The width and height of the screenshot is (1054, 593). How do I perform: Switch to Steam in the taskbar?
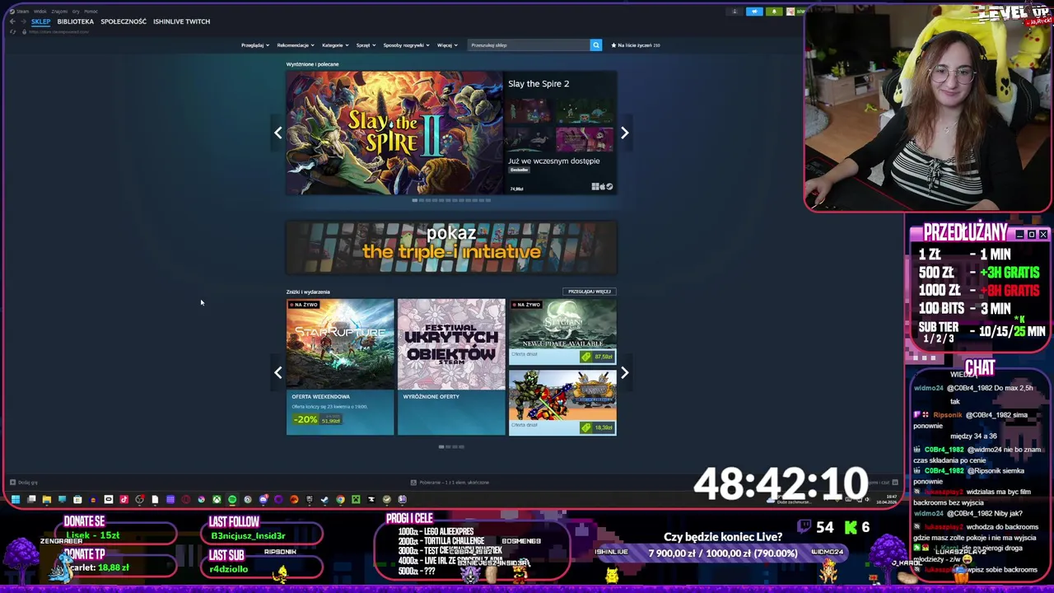(x=324, y=499)
